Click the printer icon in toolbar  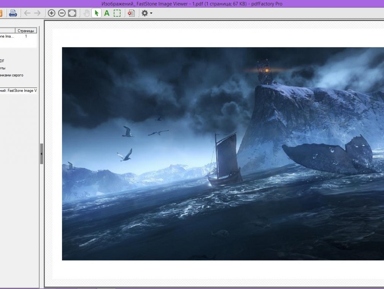pyautogui.click(x=13, y=13)
